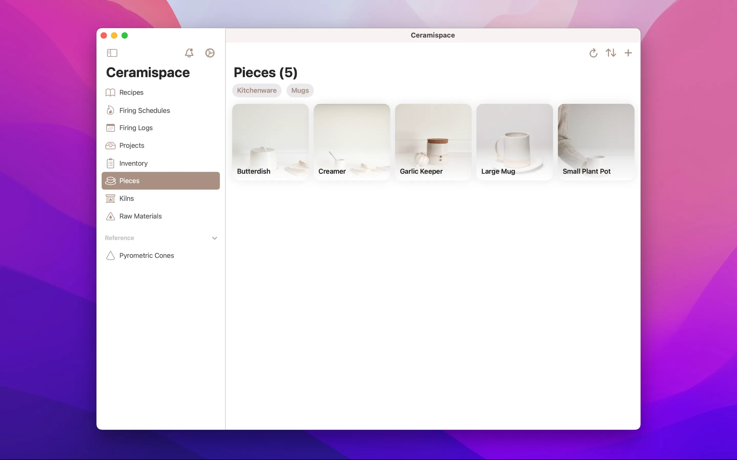The width and height of the screenshot is (737, 460).
Task: Collapse the Reference section chevron
Action: click(214, 238)
